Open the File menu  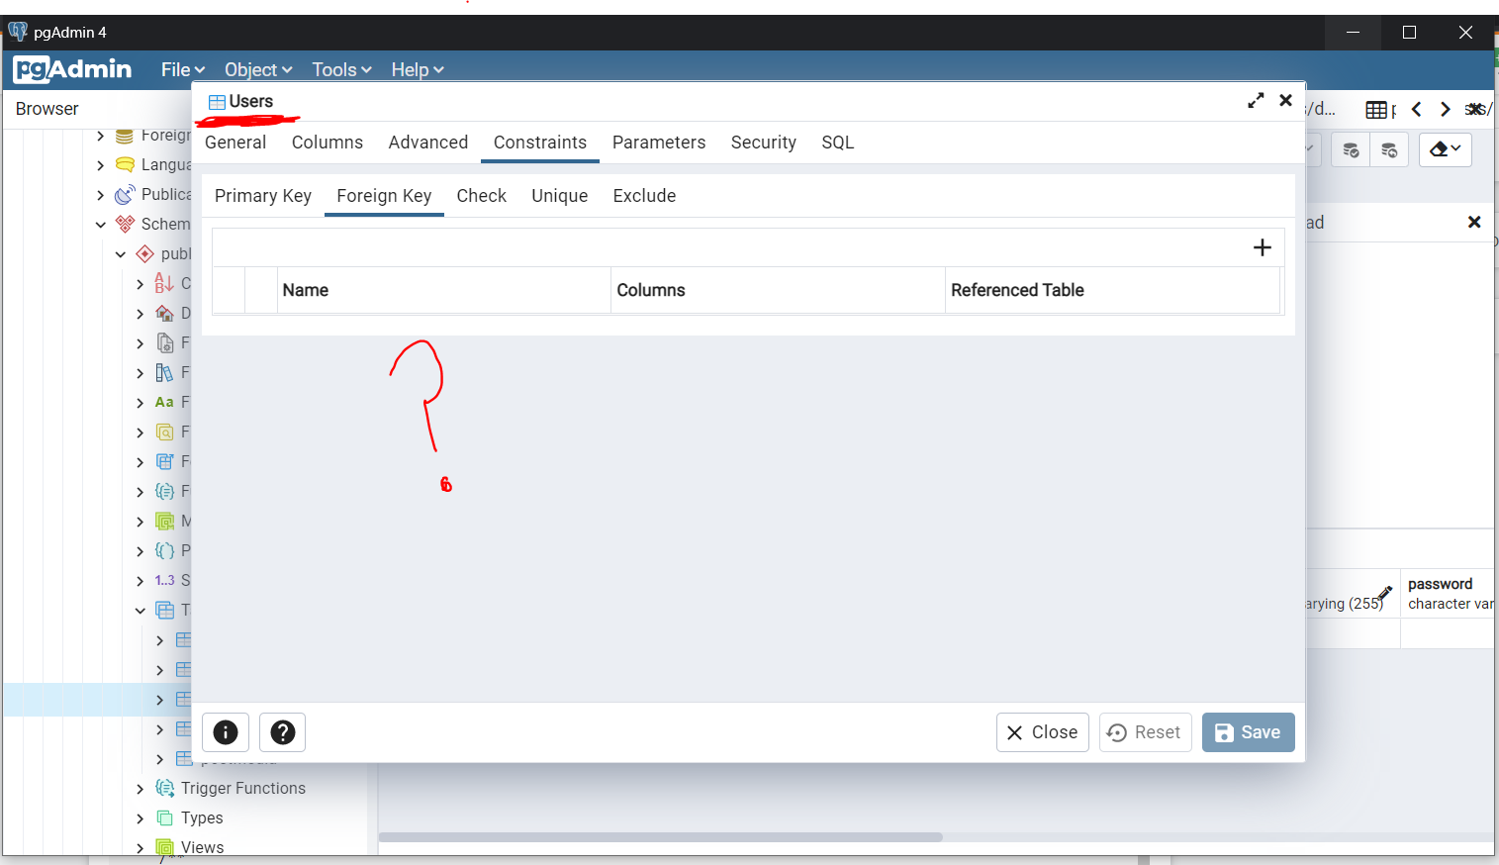183,69
